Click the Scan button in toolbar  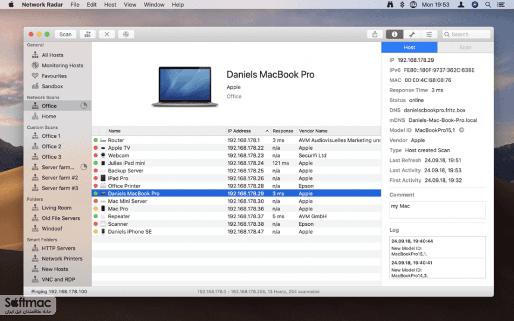pyautogui.click(x=65, y=34)
